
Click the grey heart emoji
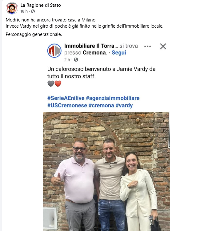[x=51, y=84]
